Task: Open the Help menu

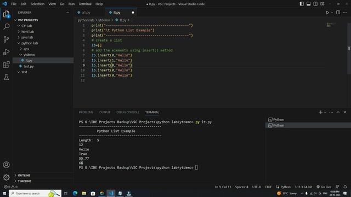Action: tap(99, 4)
